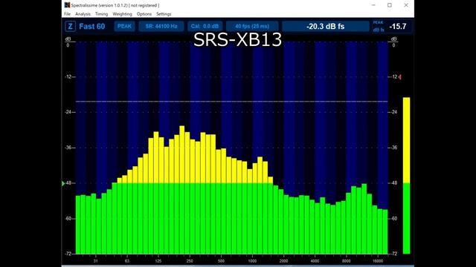Screen dimensions: 476x267
Task: Open the Weighting menu
Action: click(122, 14)
